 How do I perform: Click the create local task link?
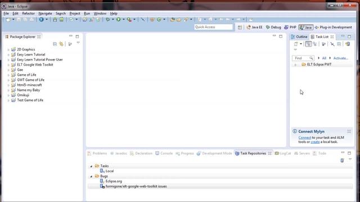point(315,142)
